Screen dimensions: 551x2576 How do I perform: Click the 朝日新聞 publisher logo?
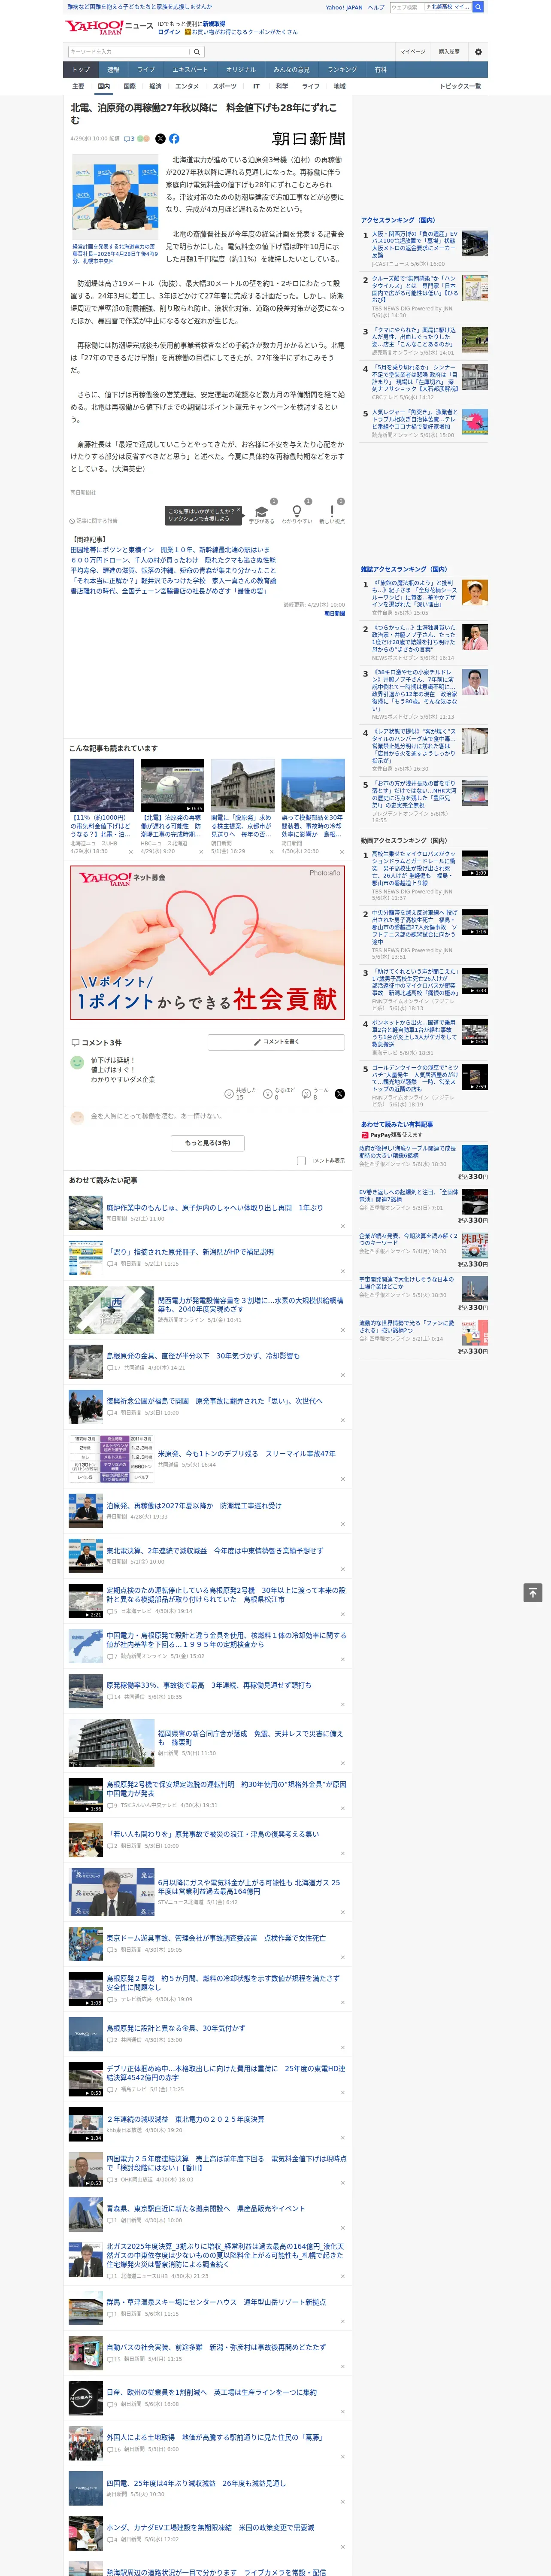click(x=309, y=139)
